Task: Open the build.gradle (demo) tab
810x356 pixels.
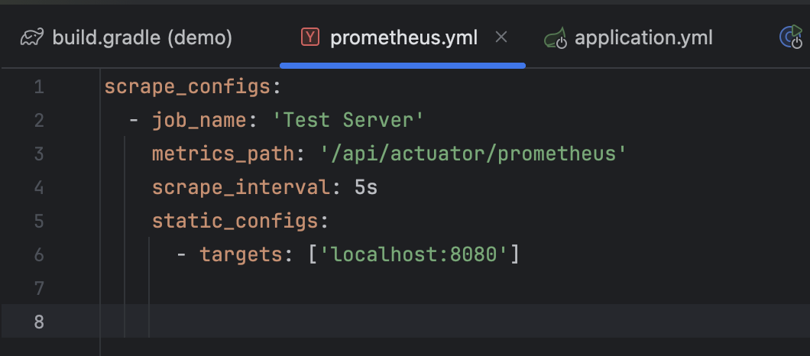Action: point(126,37)
